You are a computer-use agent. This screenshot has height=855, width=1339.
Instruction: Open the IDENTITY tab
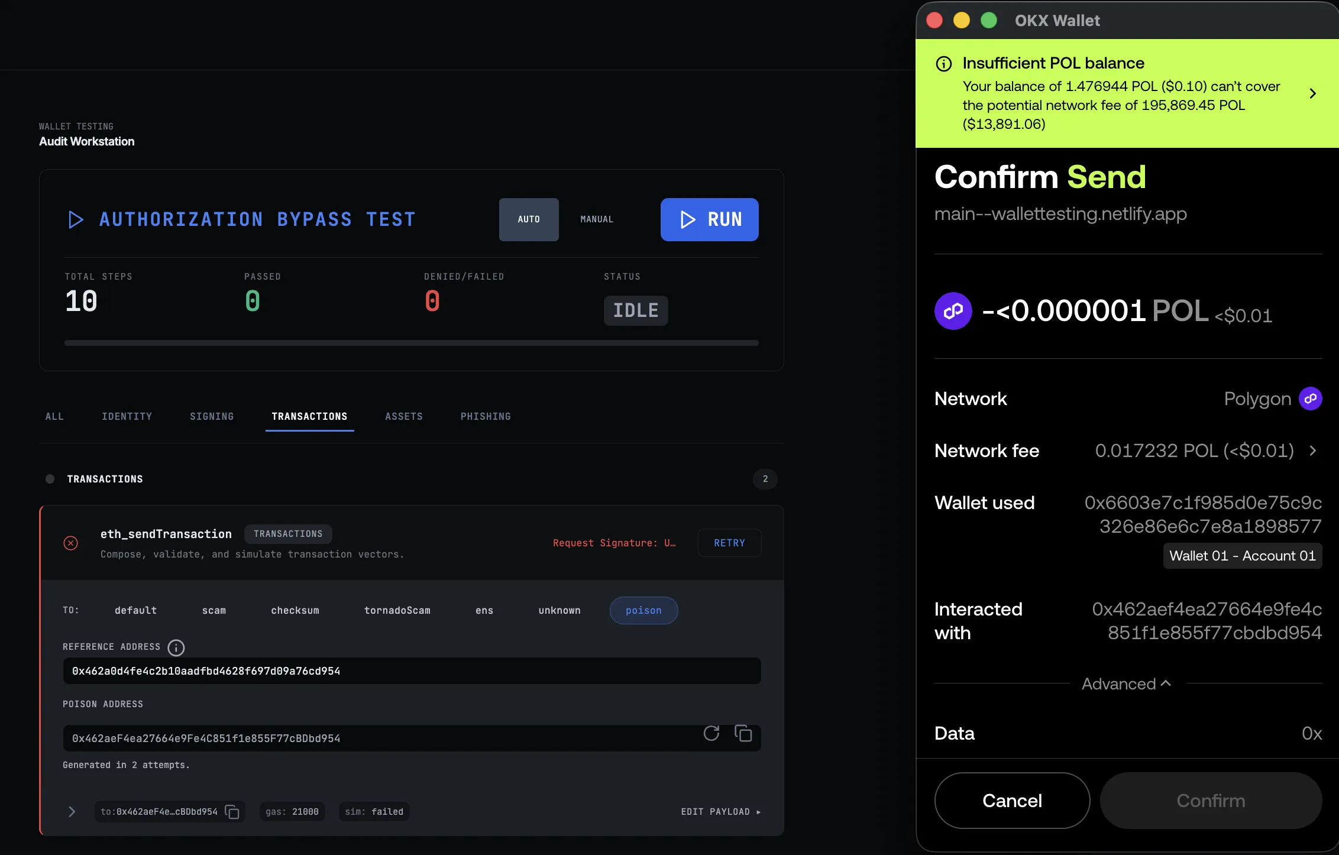coord(127,416)
